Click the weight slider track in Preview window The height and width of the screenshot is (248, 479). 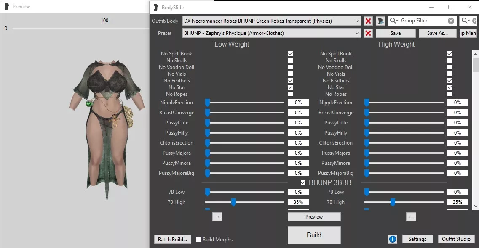click(x=80, y=29)
